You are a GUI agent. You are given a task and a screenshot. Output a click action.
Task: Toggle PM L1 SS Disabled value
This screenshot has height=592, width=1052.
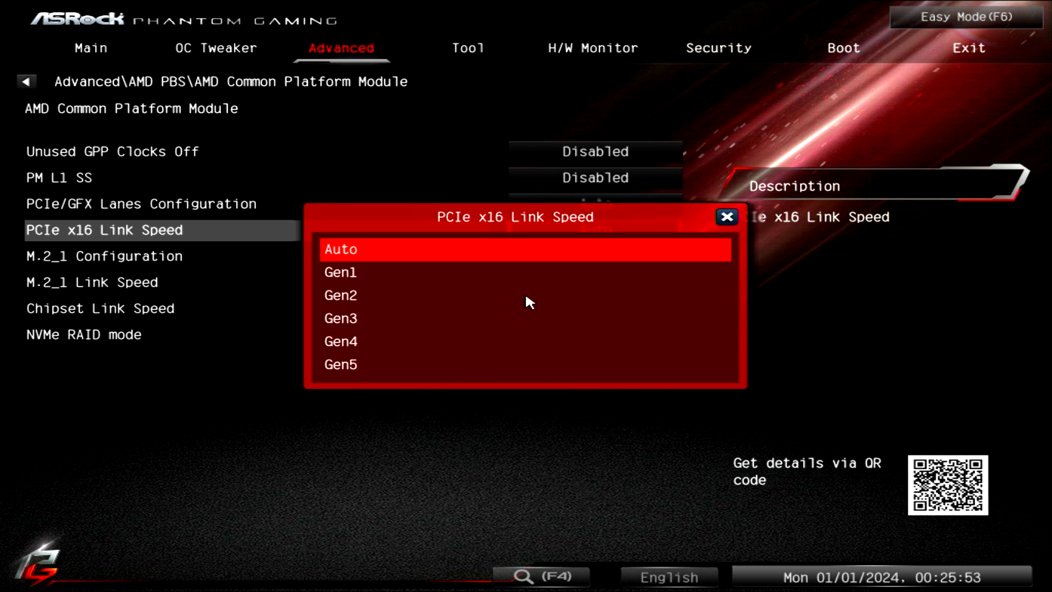click(x=595, y=178)
